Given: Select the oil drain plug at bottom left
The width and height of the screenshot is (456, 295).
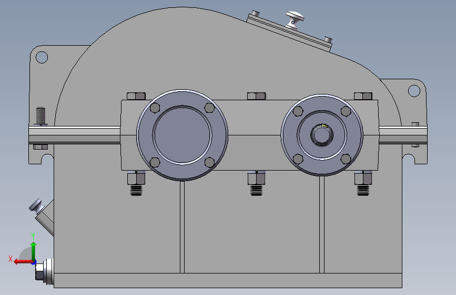Looking at the screenshot, I should [44, 271].
